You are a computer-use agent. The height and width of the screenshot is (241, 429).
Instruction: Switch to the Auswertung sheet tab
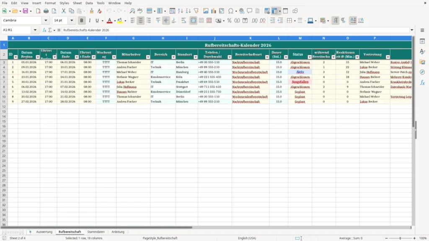(x=44, y=232)
